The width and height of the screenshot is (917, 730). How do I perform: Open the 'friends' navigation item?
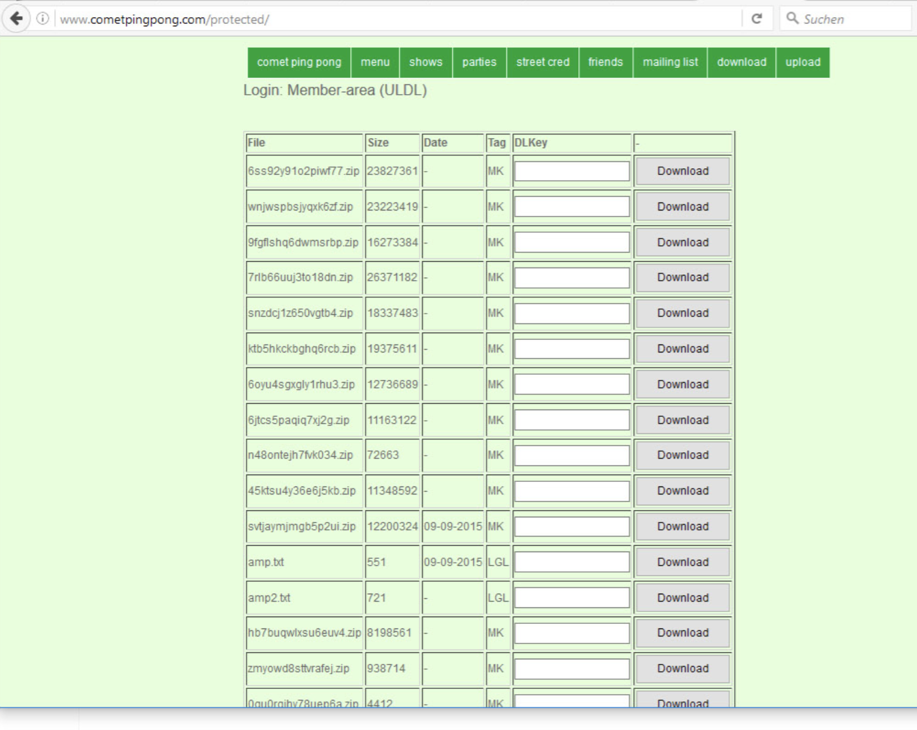point(605,62)
